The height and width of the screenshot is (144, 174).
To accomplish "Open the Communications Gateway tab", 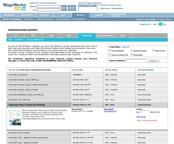I will [x=117, y=15].
